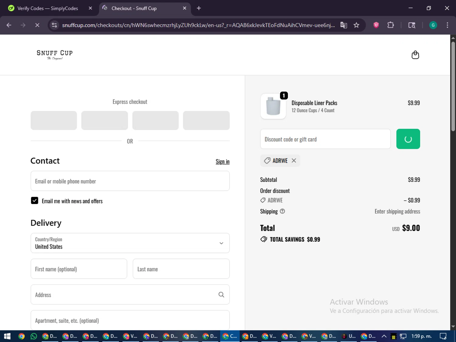Open the uBlock shield extension icon

376,25
